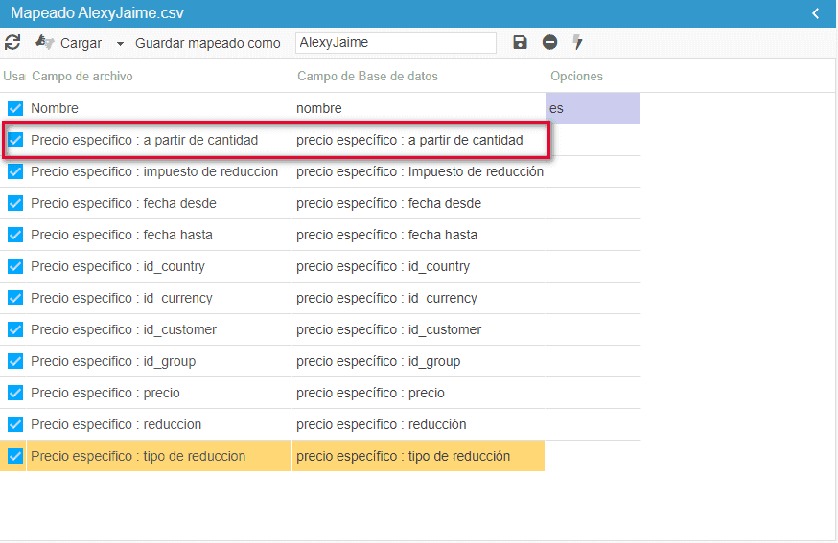The height and width of the screenshot is (543, 838).
Task: Disable the 'fecha desde' row checkbox
Action: pyautogui.click(x=15, y=203)
